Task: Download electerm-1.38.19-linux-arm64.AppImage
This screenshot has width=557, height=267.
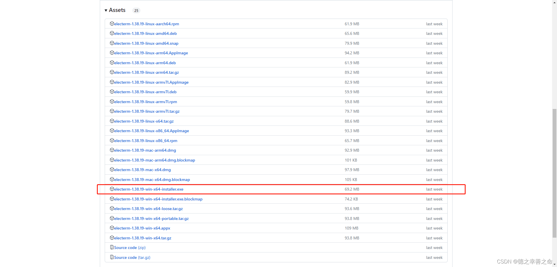Action: coord(151,53)
